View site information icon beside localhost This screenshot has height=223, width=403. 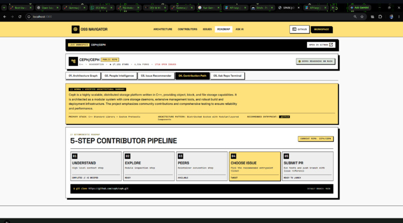click(29, 16)
